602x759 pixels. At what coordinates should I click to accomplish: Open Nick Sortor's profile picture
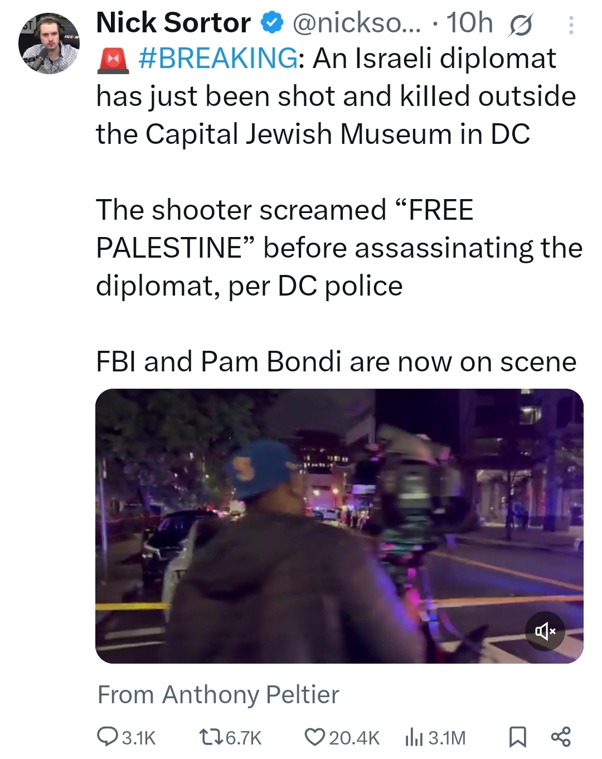pyautogui.click(x=49, y=43)
